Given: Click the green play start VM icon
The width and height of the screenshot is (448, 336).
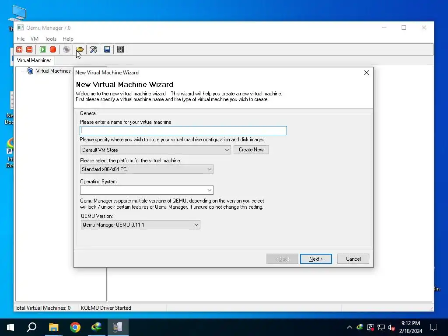Looking at the screenshot, I should [x=43, y=49].
